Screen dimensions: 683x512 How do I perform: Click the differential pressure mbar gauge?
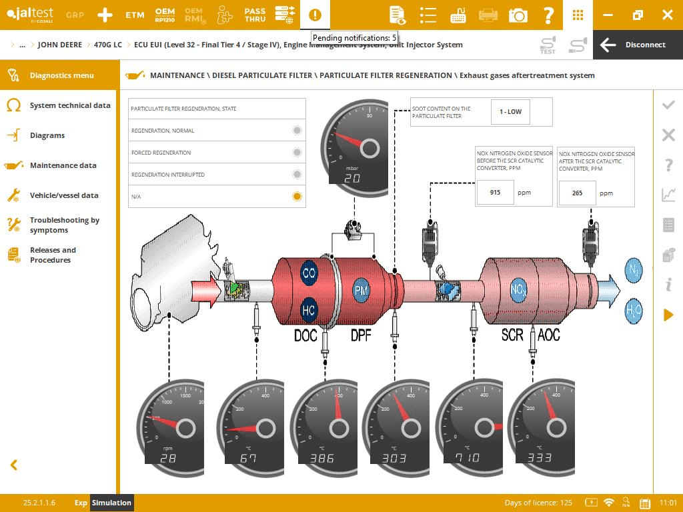355,148
